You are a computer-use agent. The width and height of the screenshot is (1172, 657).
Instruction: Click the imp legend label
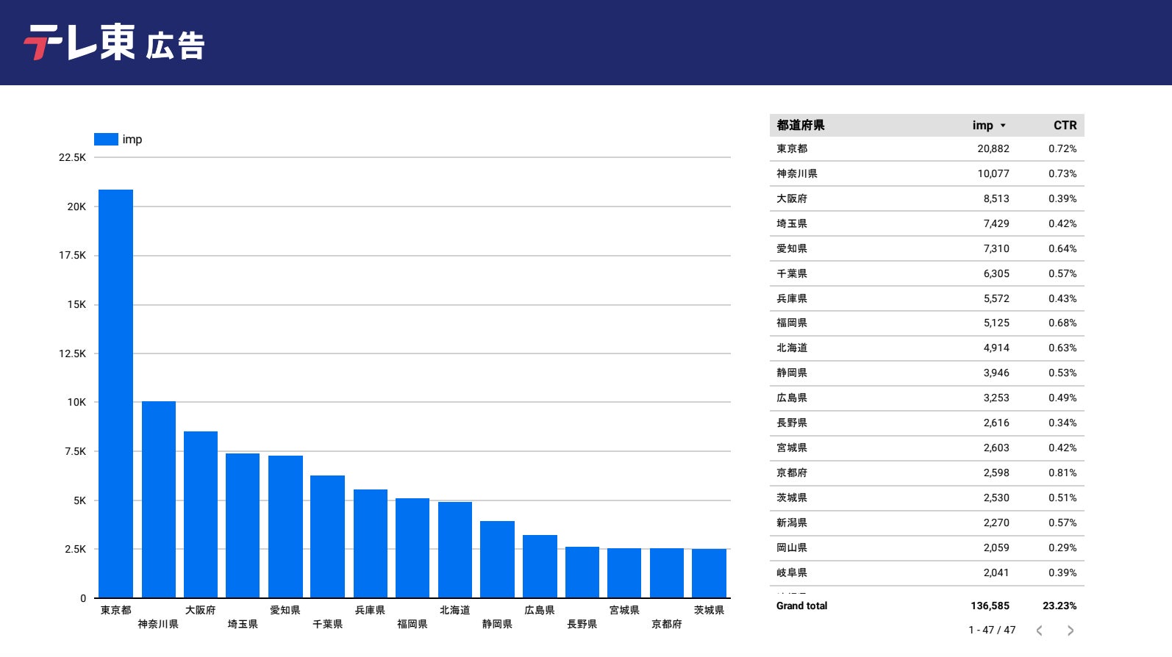[132, 139]
